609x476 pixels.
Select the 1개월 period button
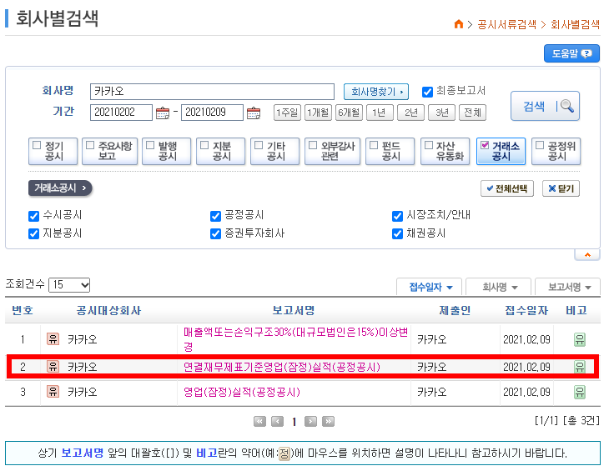click(x=318, y=113)
